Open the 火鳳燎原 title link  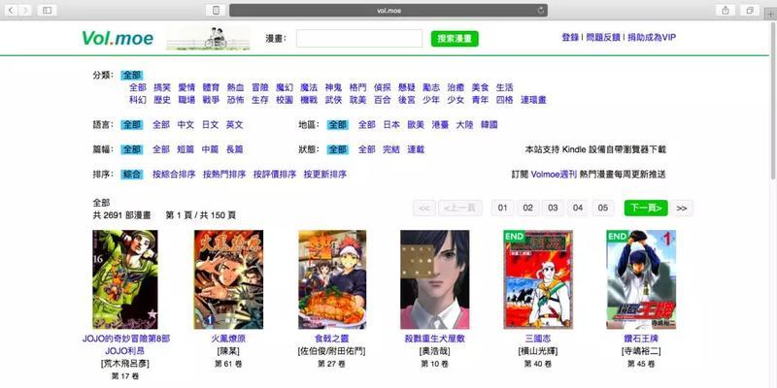tap(228, 339)
